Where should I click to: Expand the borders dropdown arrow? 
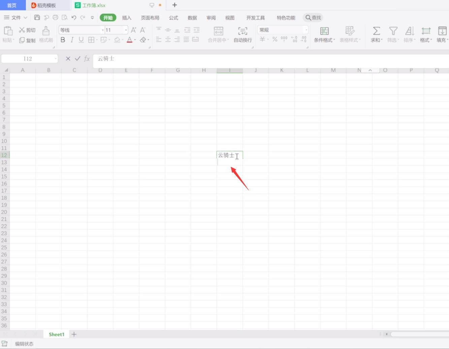(x=97, y=40)
